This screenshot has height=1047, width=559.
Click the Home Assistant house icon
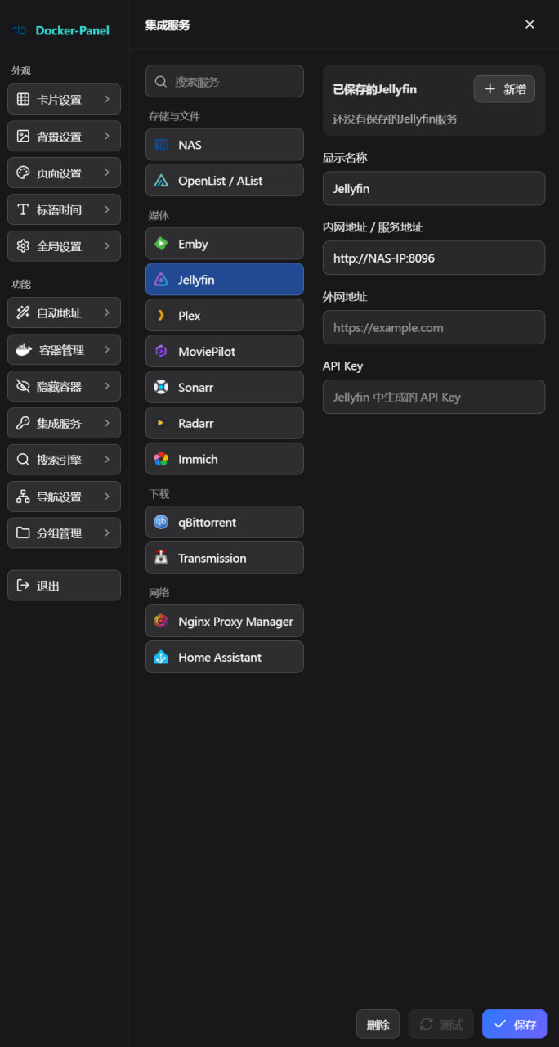coord(161,658)
